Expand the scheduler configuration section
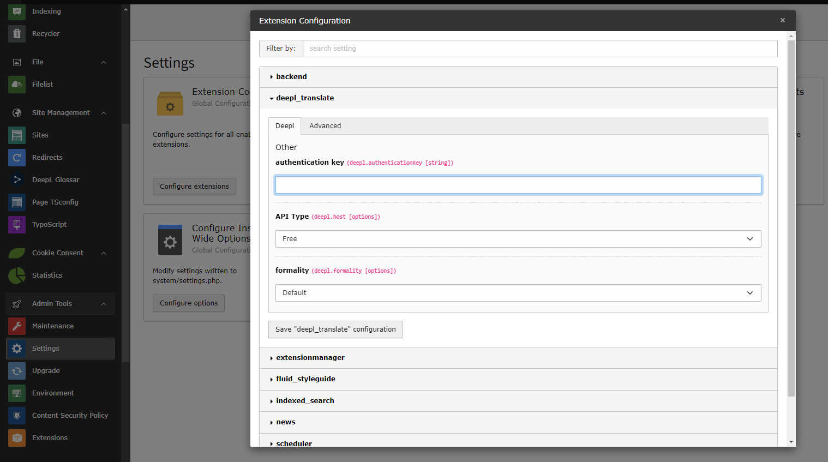828x462 pixels. coord(518,441)
